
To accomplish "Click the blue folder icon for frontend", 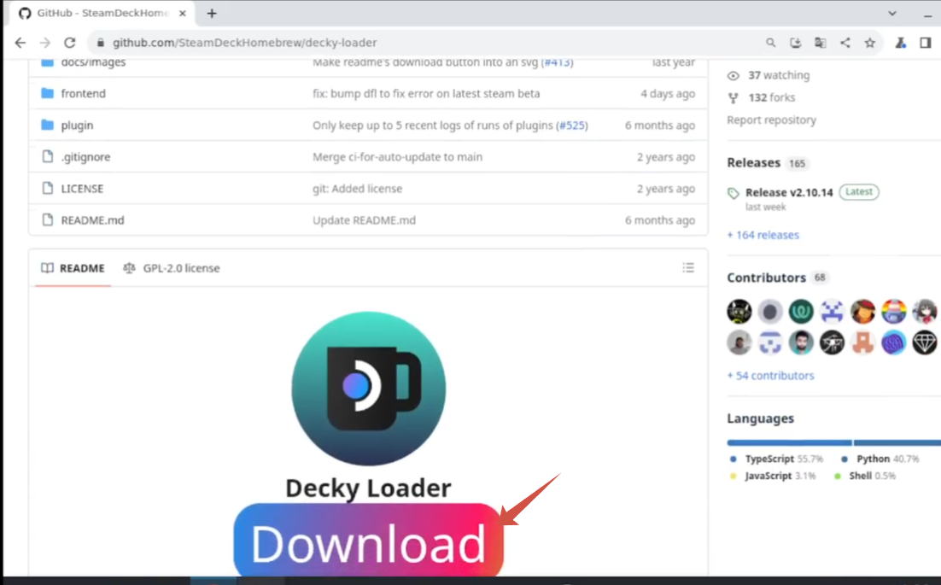I will [47, 94].
